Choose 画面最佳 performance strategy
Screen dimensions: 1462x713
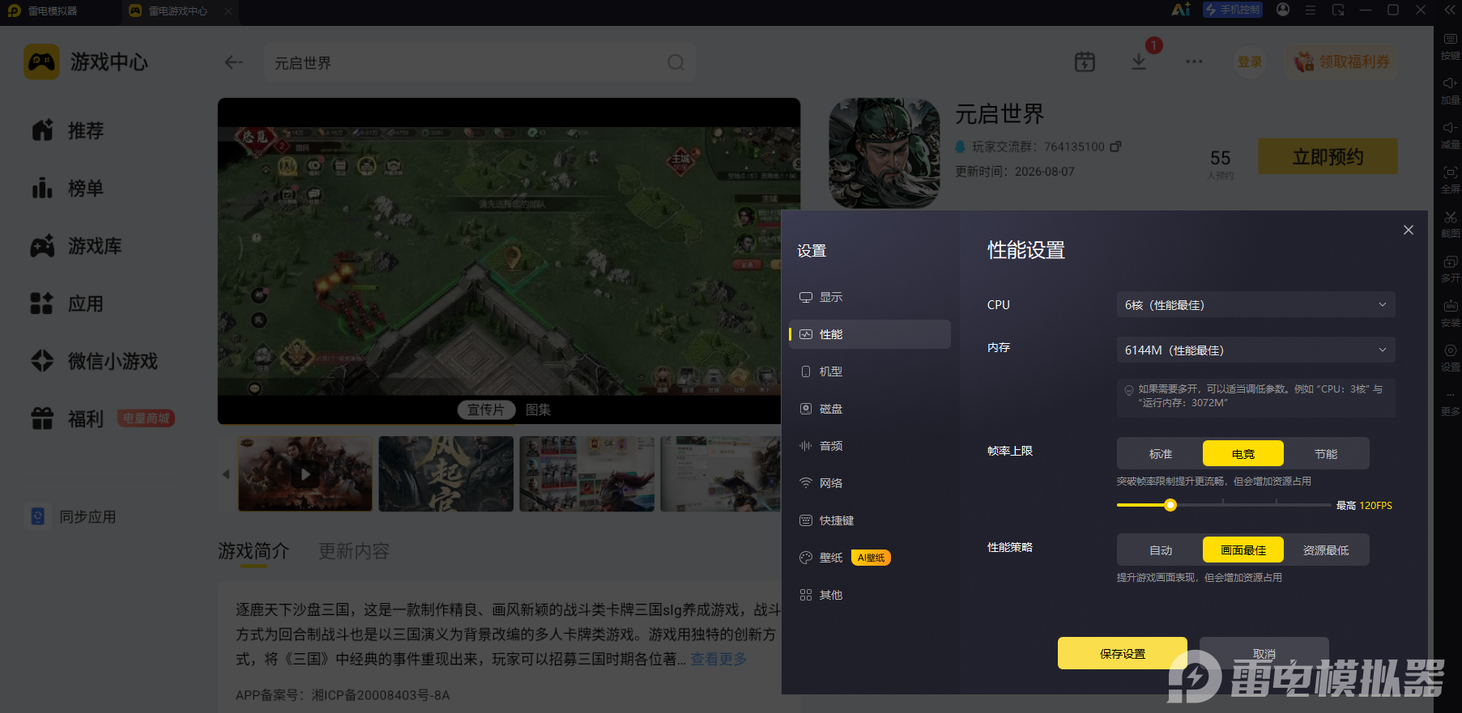pos(1243,550)
